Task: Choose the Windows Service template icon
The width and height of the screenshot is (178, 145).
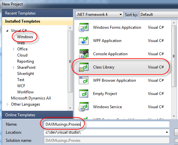Action: 84,107
